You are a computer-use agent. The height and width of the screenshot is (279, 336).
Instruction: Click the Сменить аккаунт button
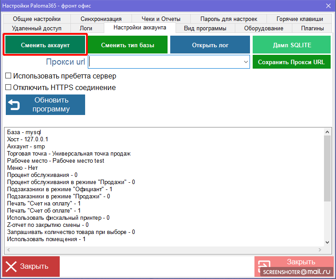coord(45,45)
